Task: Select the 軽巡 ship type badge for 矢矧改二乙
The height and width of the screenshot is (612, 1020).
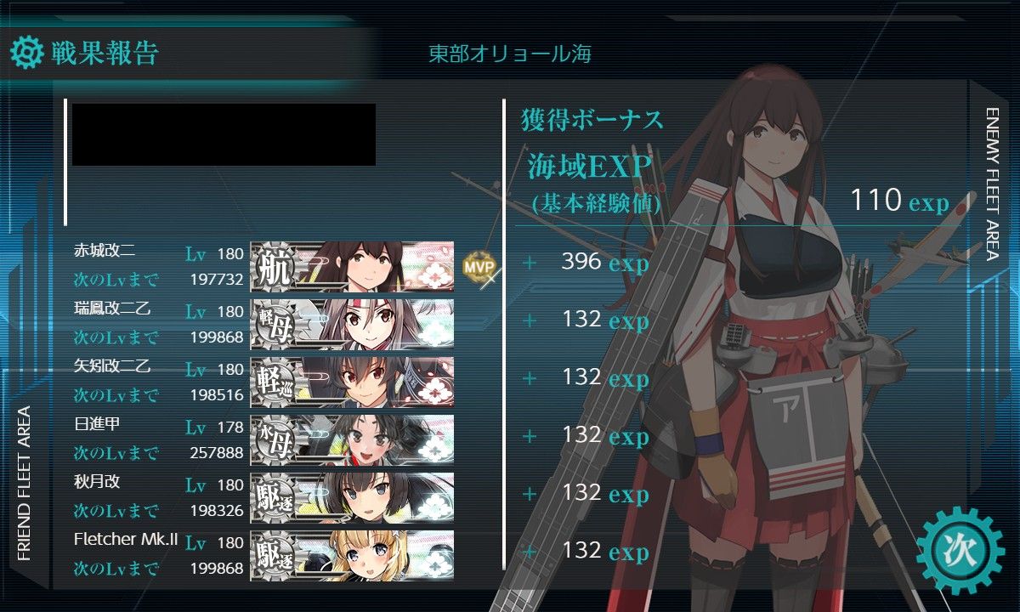Action: tap(274, 382)
